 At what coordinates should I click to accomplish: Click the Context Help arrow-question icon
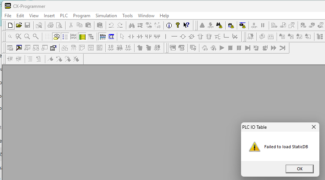[x=186, y=25]
